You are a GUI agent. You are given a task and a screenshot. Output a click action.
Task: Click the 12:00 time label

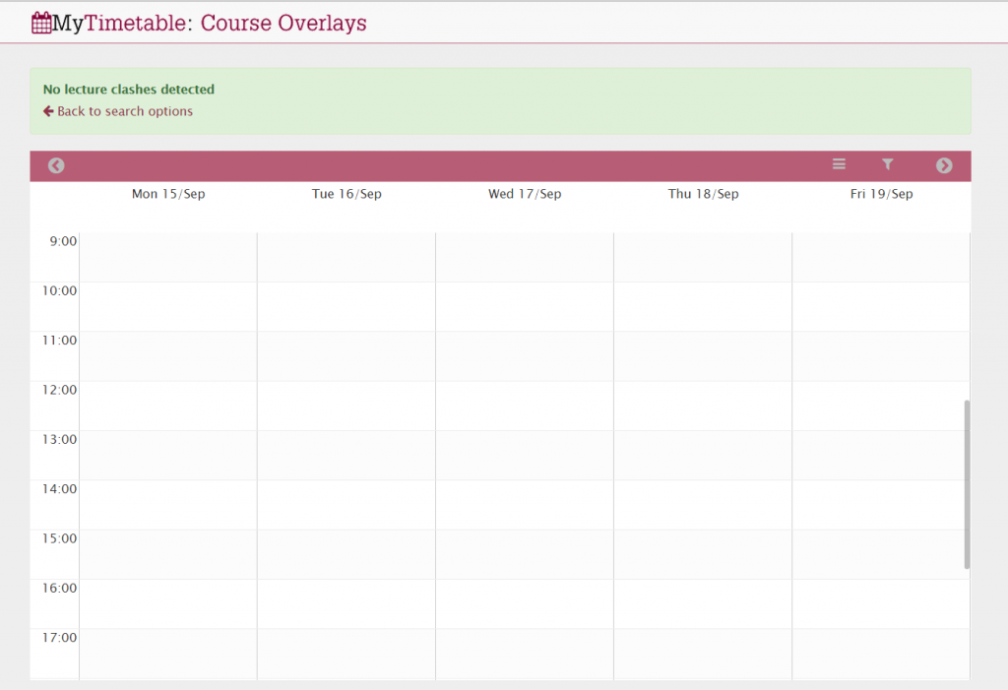tap(59, 390)
